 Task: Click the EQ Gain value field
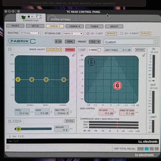pos(42,112)
